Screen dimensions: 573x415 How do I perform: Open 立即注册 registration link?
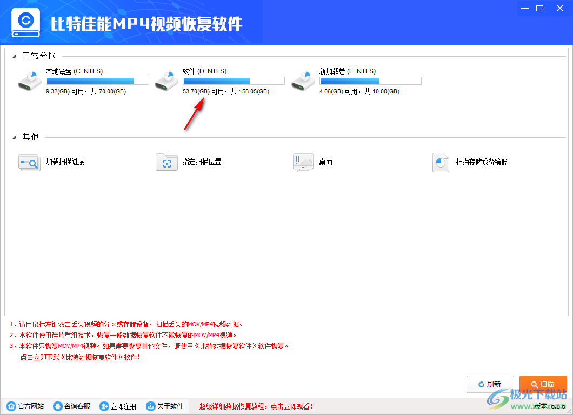123,406
